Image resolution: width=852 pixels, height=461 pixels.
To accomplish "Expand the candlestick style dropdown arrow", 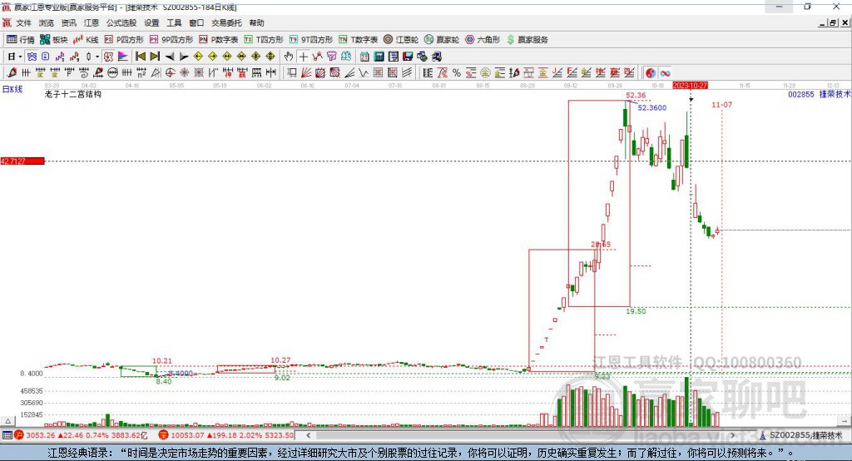I will click(x=97, y=57).
